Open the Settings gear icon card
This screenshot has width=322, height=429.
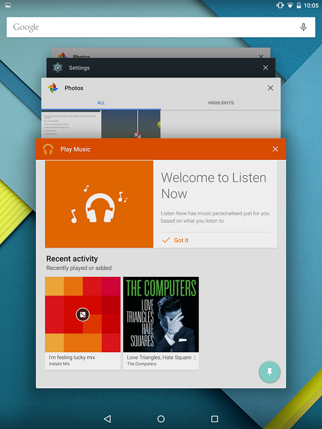tap(57, 68)
